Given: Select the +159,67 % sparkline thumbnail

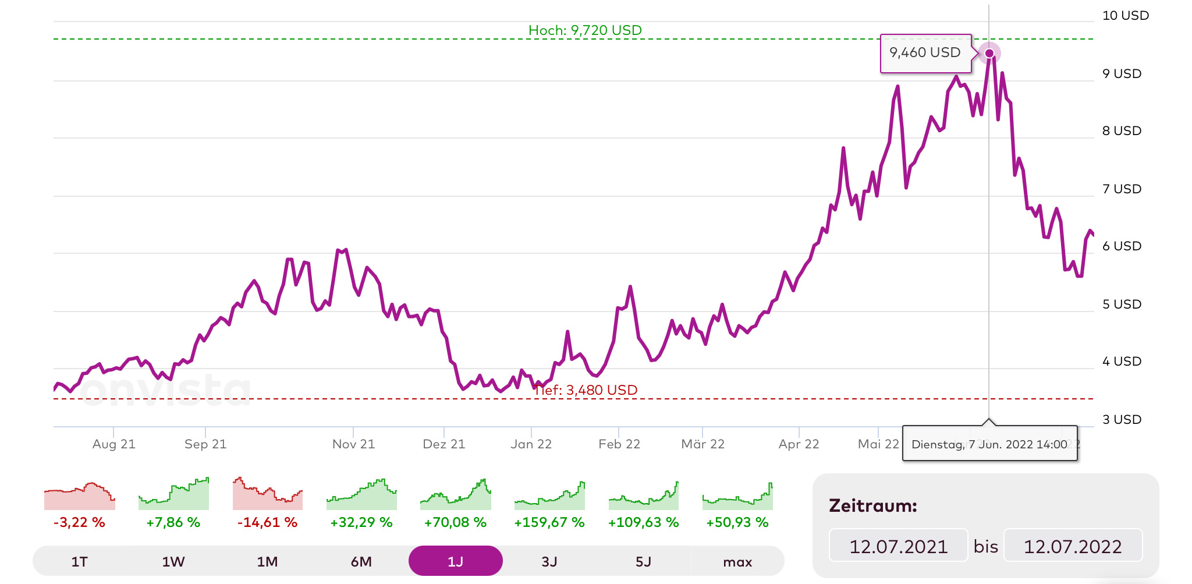Looking at the screenshot, I should (549, 496).
